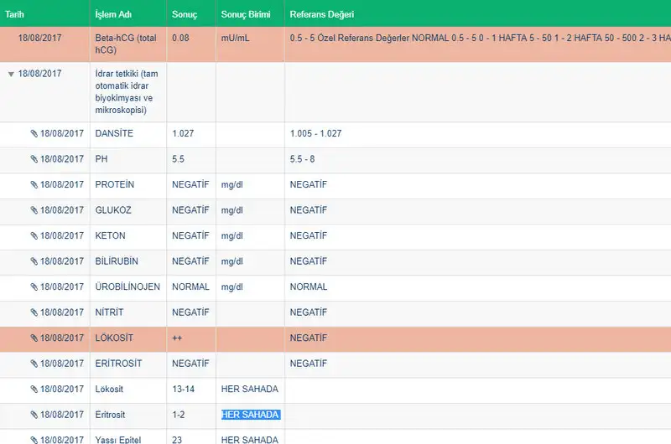Click the paperclip icon in GLUKOZ row
This screenshot has height=444, width=671.
point(34,210)
